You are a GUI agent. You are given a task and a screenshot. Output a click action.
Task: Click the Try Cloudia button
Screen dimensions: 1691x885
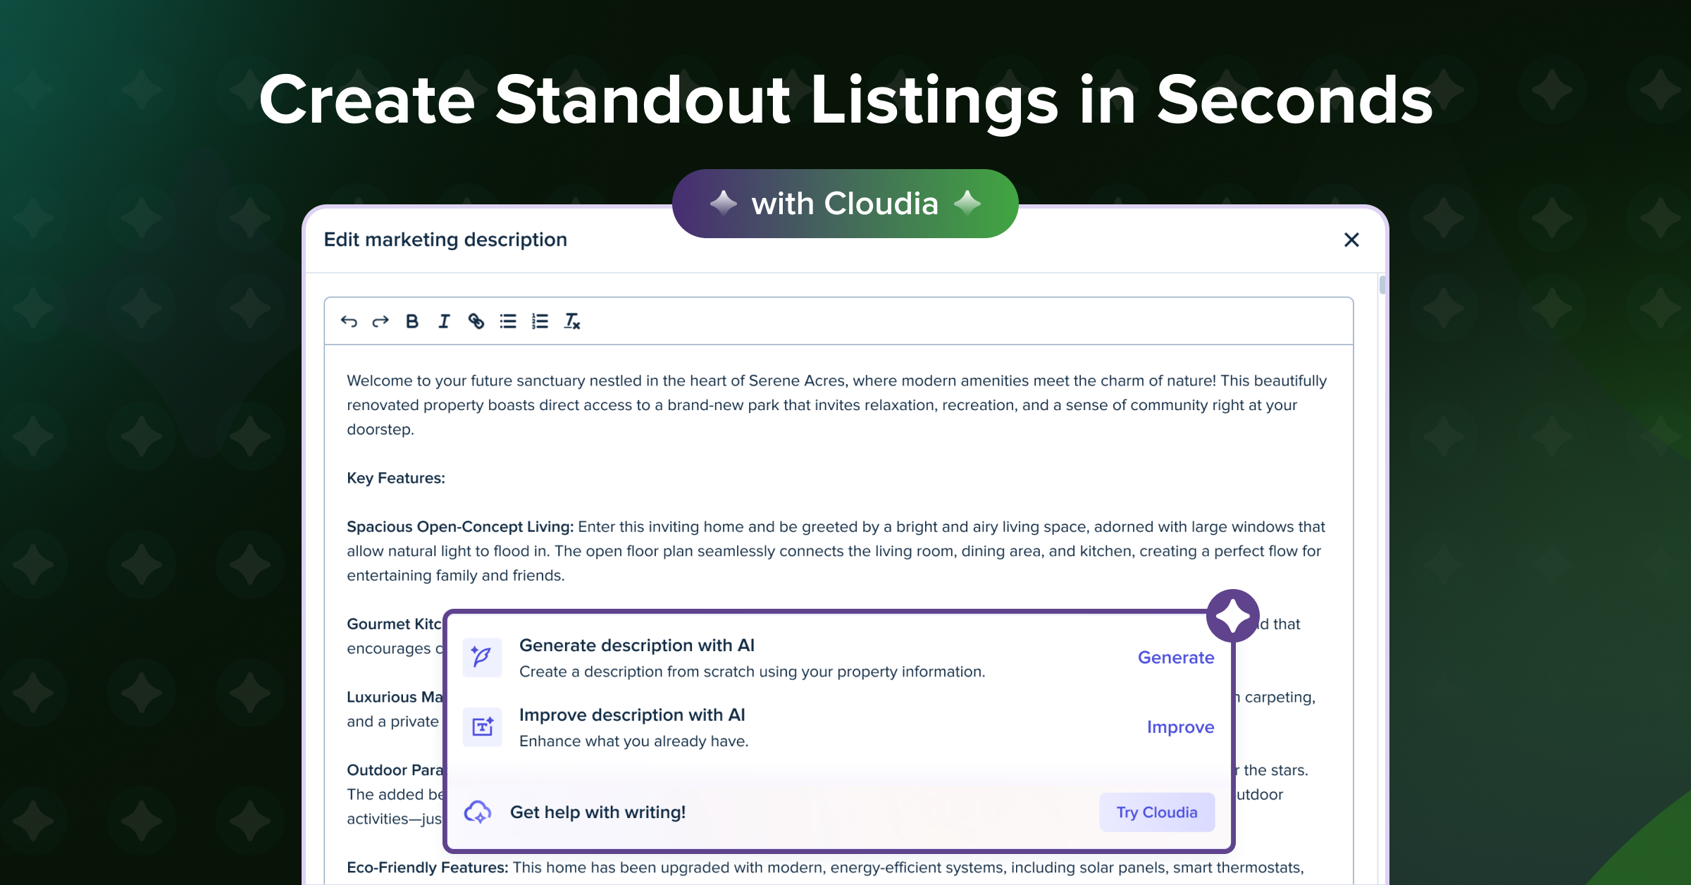point(1157,812)
